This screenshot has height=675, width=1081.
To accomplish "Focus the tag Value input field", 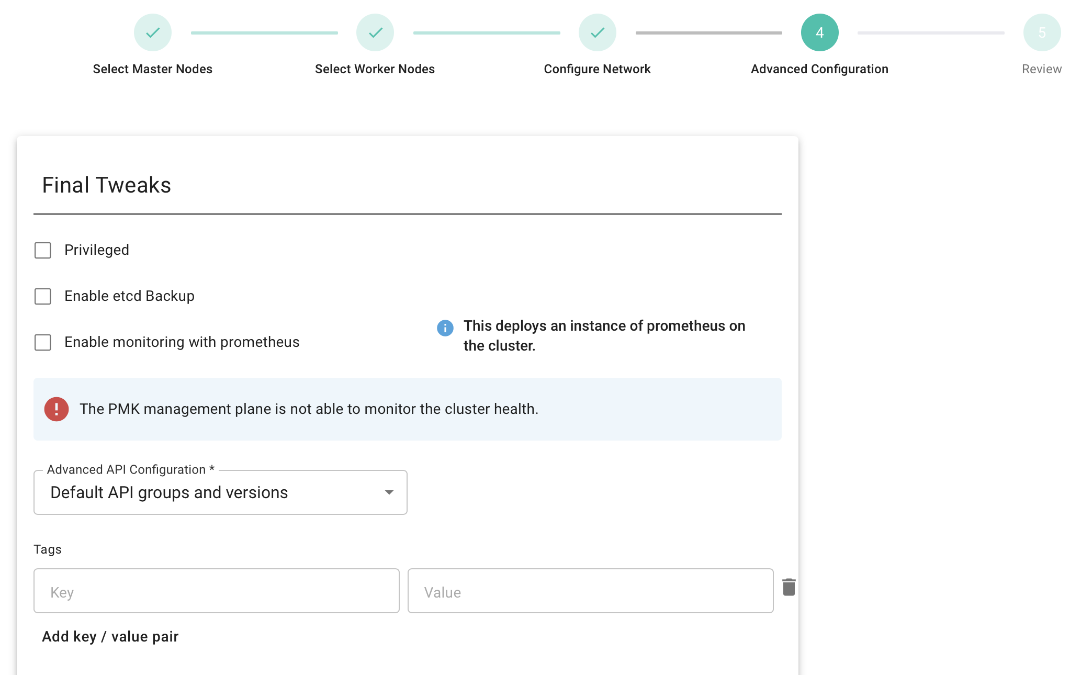I will tap(590, 591).
